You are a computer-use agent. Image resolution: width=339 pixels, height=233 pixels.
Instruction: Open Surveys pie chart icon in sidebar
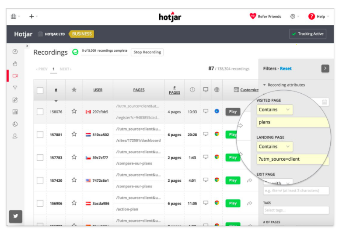click(15, 124)
